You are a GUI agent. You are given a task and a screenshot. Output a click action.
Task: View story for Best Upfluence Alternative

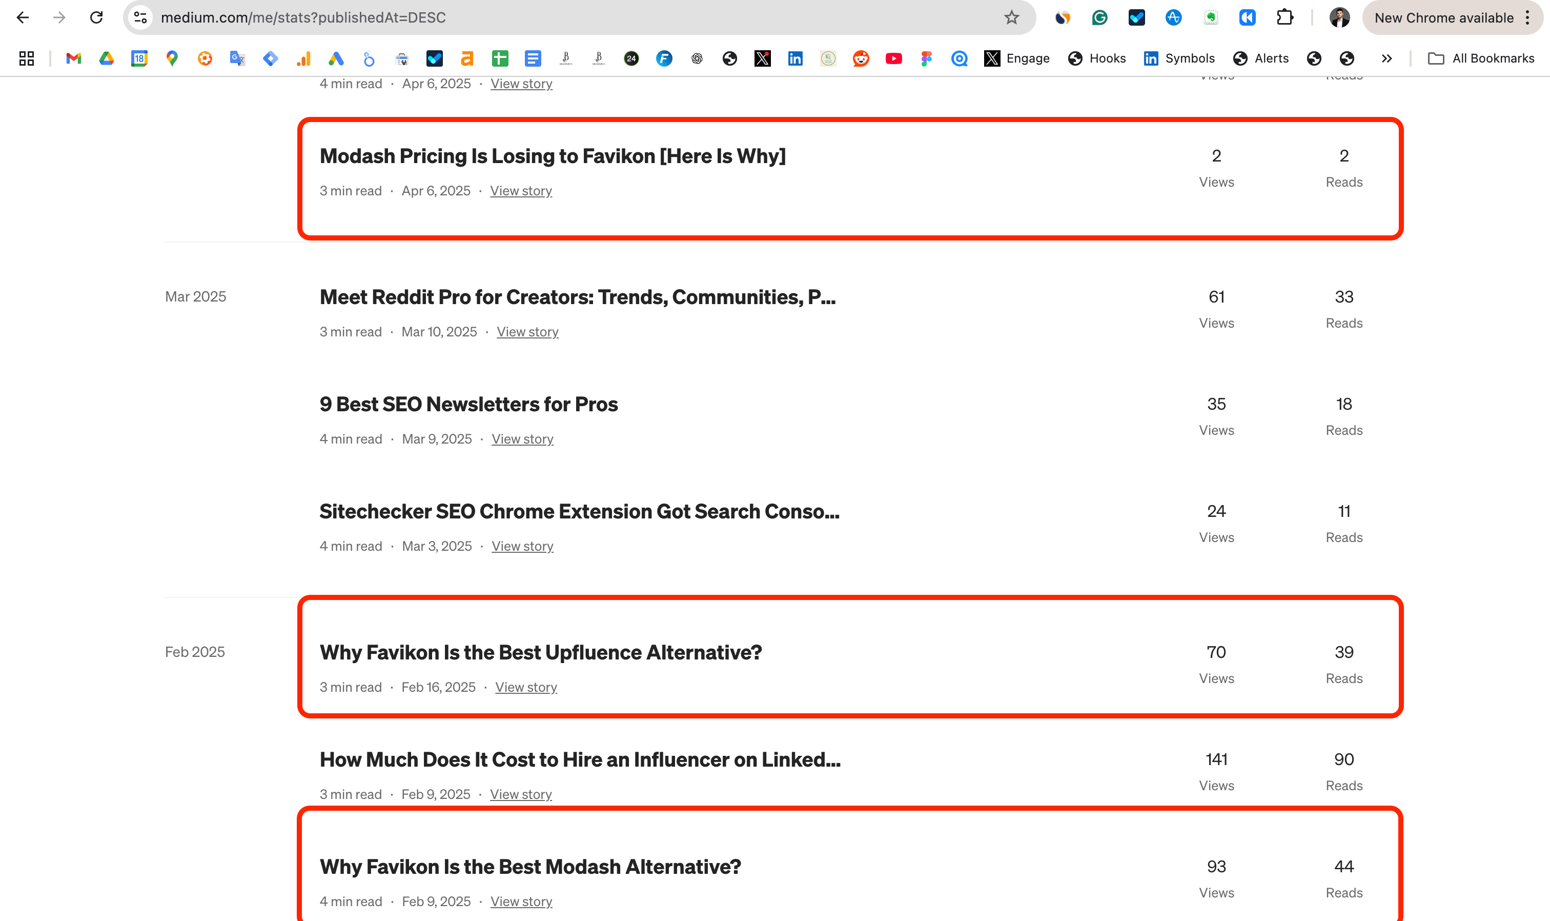(x=526, y=687)
